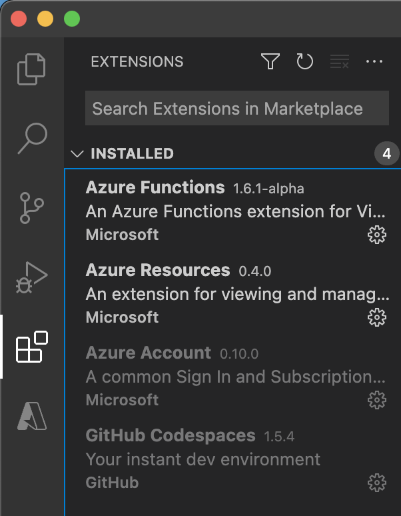Click the gear for GitHub Codespaces
401x516 pixels.
377,483
